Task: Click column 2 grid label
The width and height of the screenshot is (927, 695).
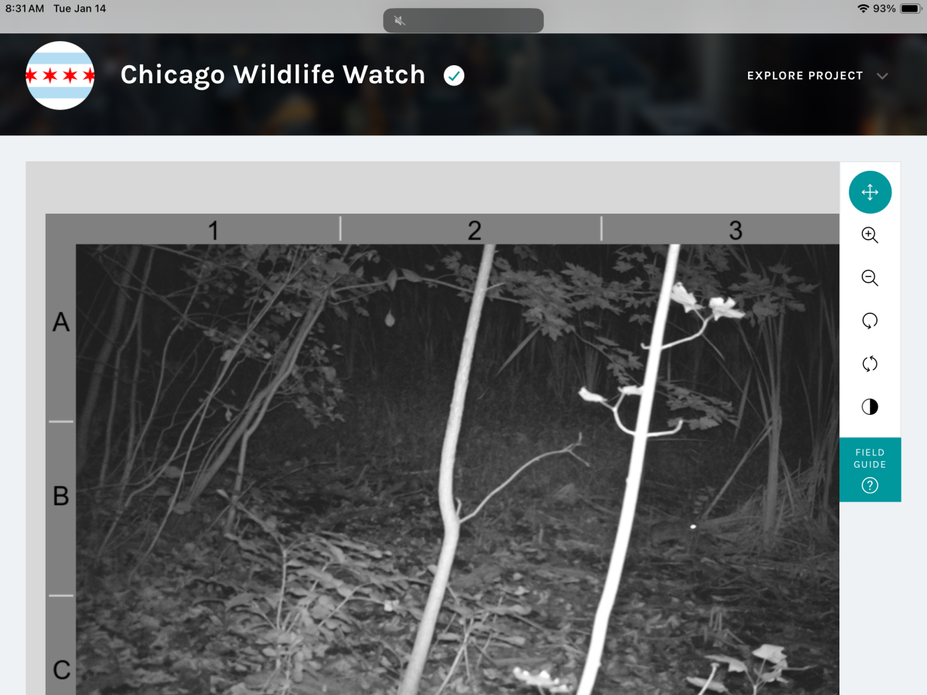Action: (x=474, y=230)
